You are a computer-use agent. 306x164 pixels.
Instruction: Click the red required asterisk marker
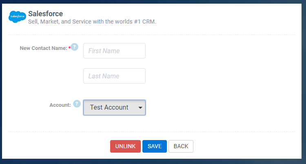[x=69, y=48]
